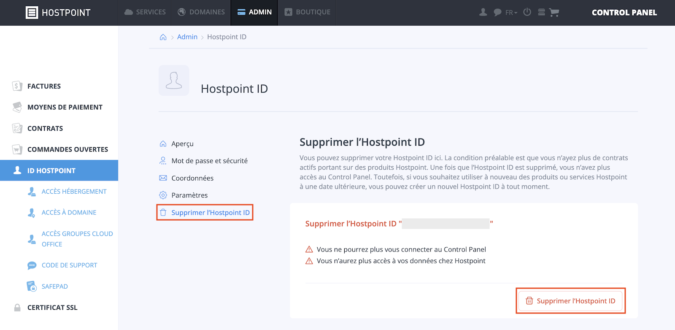The height and width of the screenshot is (330, 675).
Task: Click the Aperçu house icon
Action: pos(163,143)
